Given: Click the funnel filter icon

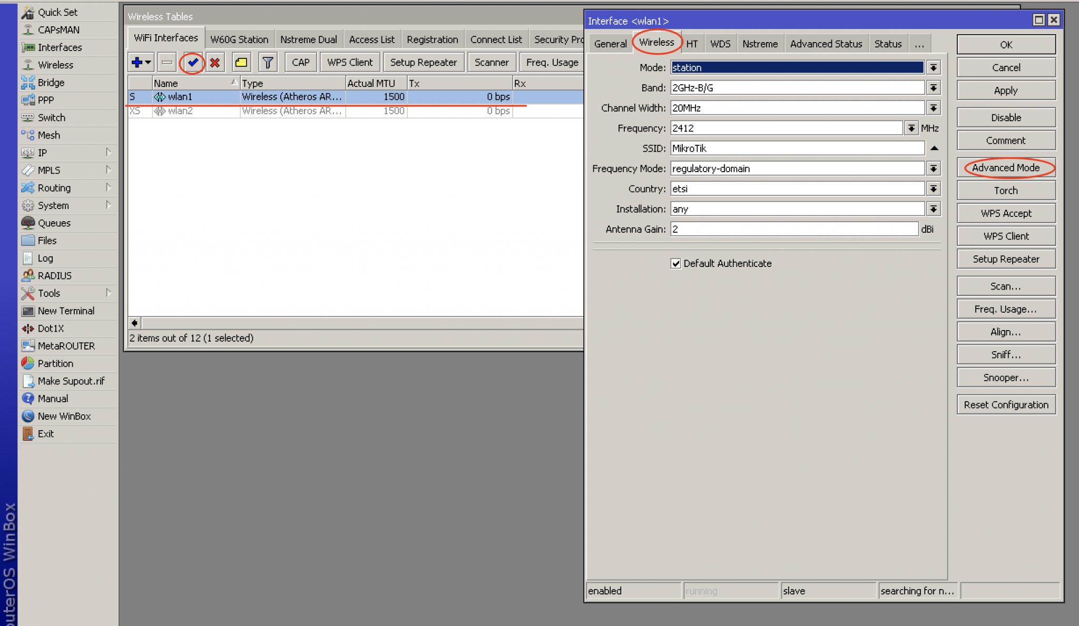Looking at the screenshot, I should (x=268, y=63).
